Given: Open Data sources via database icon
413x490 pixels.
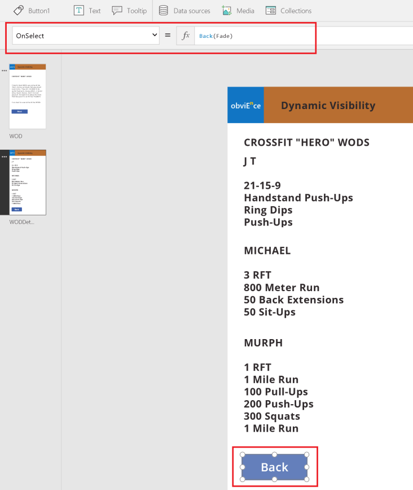Looking at the screenshot, I should coord(164,10).
